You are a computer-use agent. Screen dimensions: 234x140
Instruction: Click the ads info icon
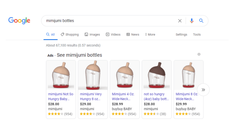click(199, 54)
